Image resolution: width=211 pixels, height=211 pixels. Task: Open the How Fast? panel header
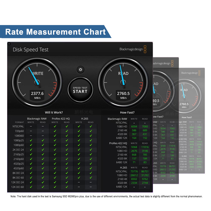pyautogui.click(x=127, y=113)
